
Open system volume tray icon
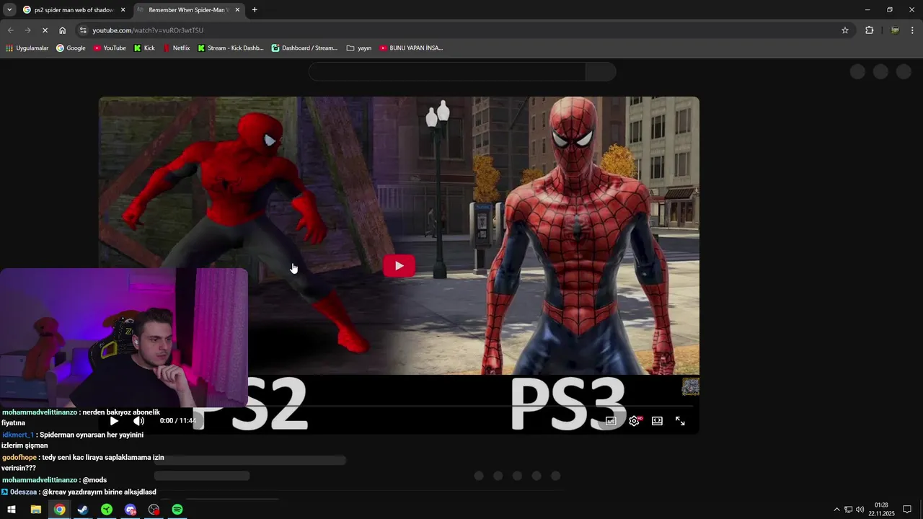coord(860,510)
